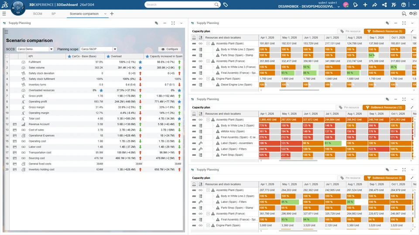The width and height of the screenshot is (419, 235).
Task: Select eMotor Assy (Spain) resource row
Action: (233, 131)
